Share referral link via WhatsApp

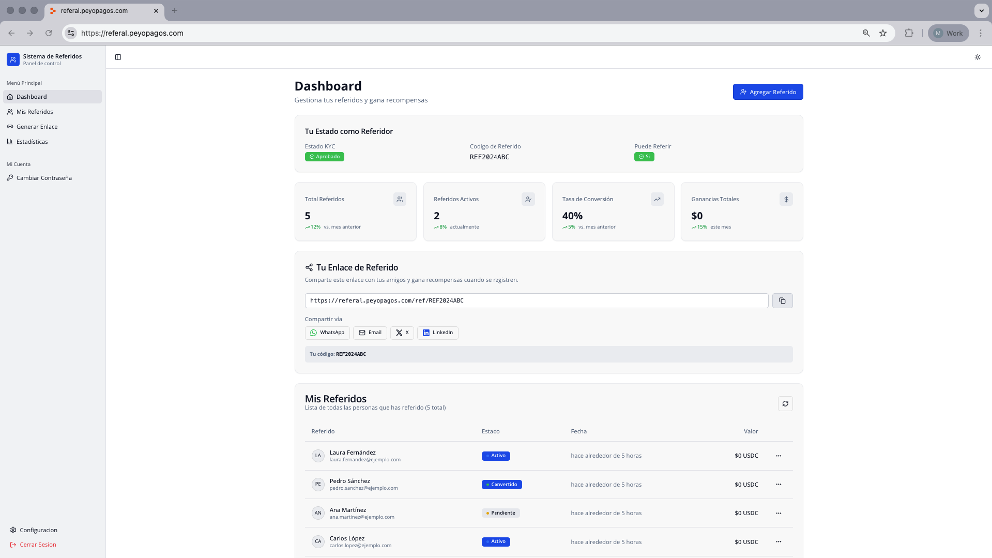pyautogui.click(x=327, y=333)
